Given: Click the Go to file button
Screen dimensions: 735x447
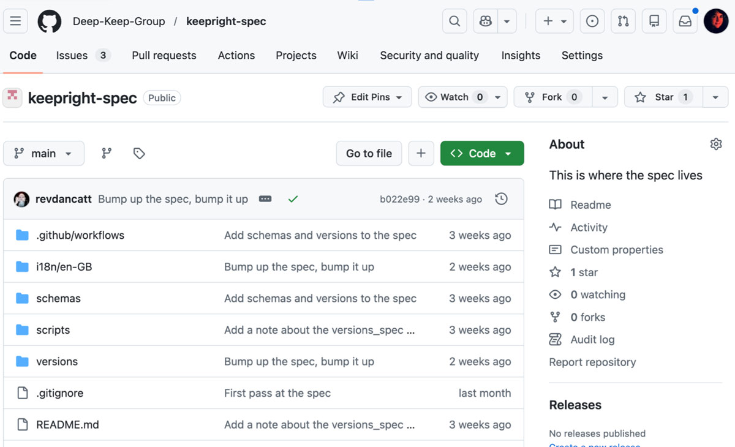Looking at the screenshot, I should [369, 153].
